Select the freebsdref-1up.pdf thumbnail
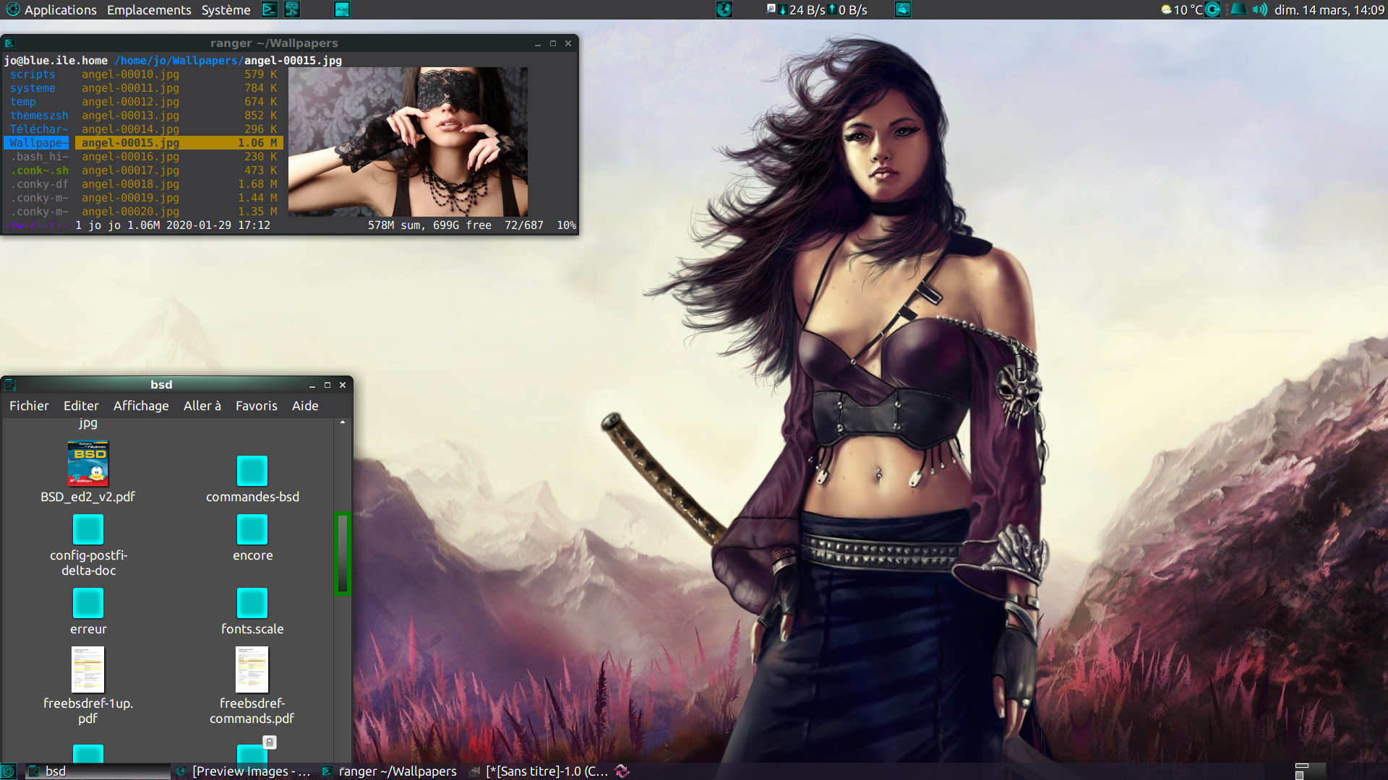This screenshot has width=1388, height=780. pyautogui.click(x=88, y=669)
